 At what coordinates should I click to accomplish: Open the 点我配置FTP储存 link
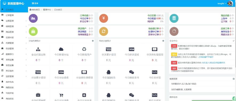206,57
